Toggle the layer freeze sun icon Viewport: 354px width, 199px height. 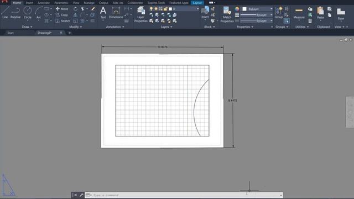(156, 9)
